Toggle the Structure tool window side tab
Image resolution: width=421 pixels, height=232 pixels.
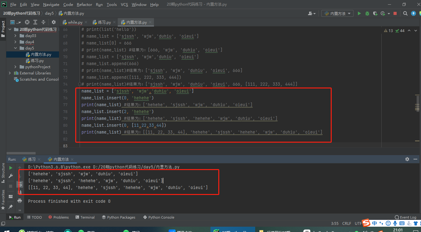[x=3, y=173]
